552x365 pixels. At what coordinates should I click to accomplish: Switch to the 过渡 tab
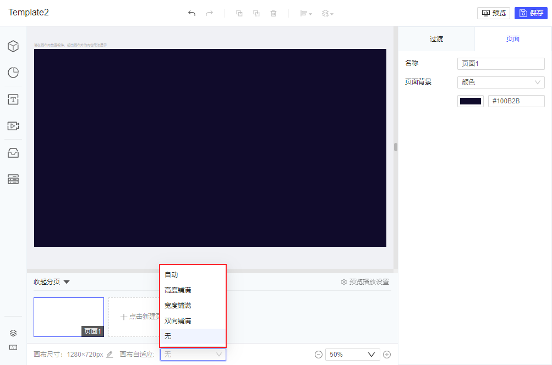pyautogui.click(x=436, y=38)
